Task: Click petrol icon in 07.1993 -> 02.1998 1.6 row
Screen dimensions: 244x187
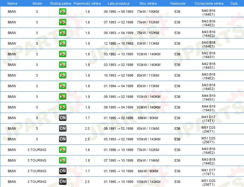Action: click(62, 22)
